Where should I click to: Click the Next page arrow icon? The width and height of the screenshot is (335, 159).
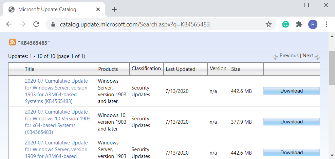coord(317,57)
